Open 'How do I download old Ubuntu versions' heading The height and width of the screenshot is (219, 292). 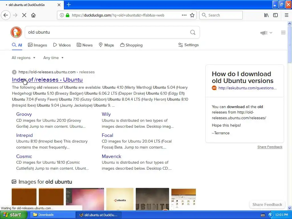(242, 77)
